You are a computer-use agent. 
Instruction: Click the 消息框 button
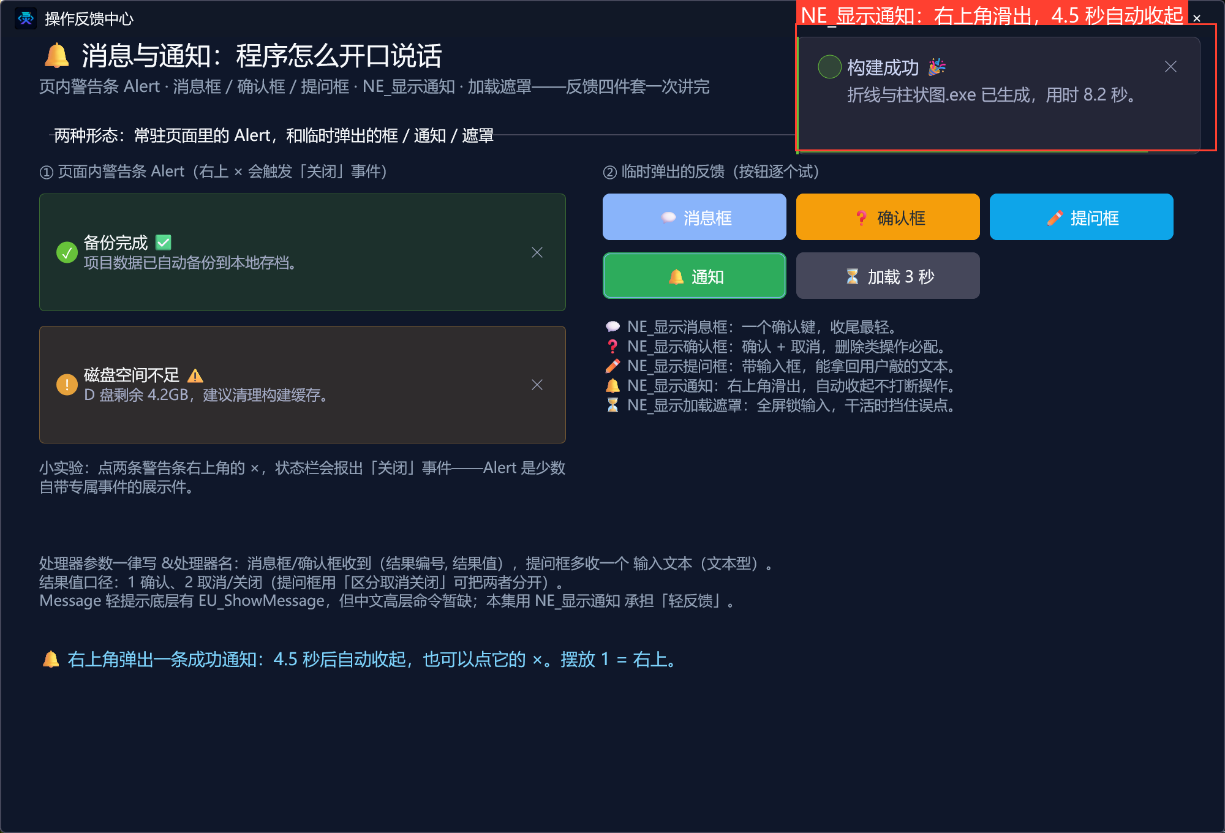(694, 217)
